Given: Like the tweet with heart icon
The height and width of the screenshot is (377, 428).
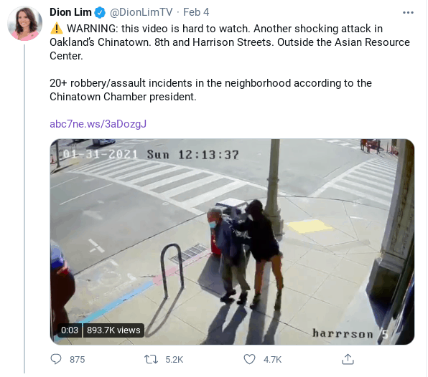Looking at the screenshot, I should coord(249,359).
